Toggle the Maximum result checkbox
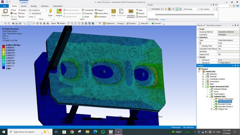This screenshot has height=135, width=240. pos(200,63)
